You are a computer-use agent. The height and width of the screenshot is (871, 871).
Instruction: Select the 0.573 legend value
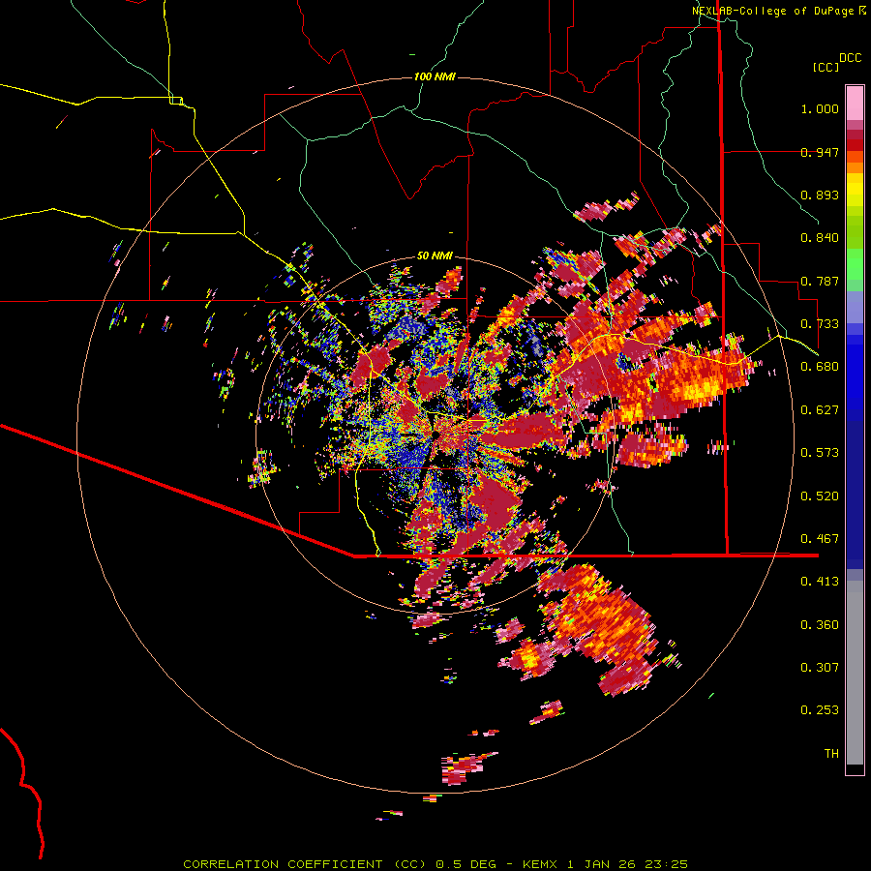click(x=820, y=453)
